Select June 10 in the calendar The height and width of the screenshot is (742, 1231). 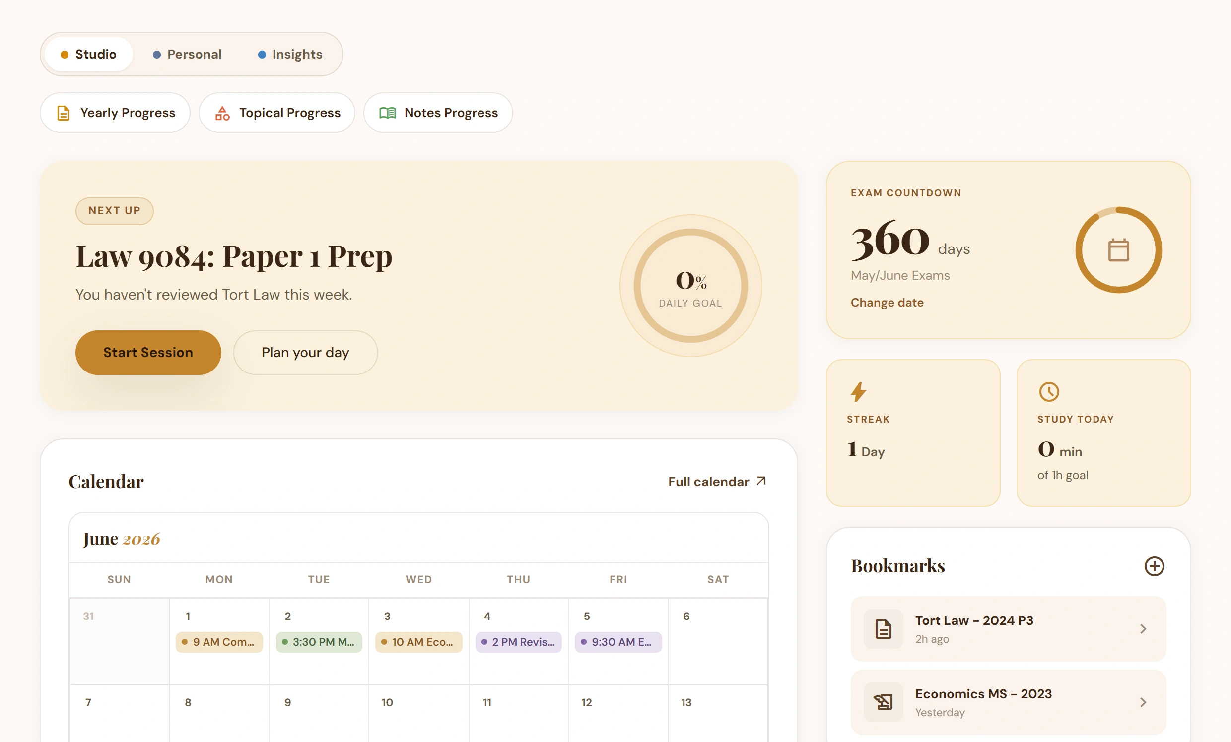click(418, 714)
